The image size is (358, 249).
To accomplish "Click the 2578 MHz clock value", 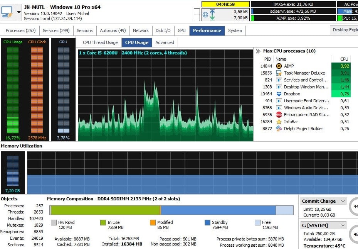I will pos(37,138).
